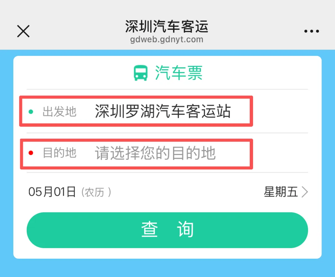
Task: Open the 05月01日 date selector
Action: click(x=52, y=192)
